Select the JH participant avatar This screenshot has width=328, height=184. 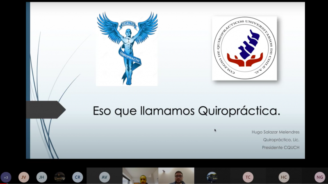click(x=42, y=177)
